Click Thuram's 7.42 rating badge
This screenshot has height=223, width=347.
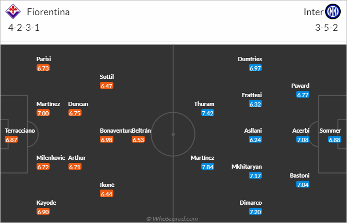pos(207,113)
